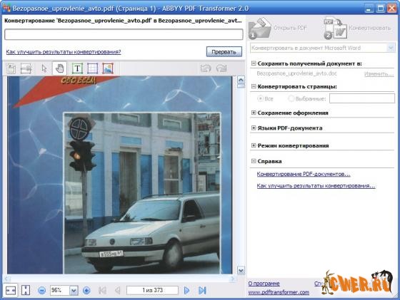
Task: Select the delete areas toolbar icon
Action: click(26, 68)
